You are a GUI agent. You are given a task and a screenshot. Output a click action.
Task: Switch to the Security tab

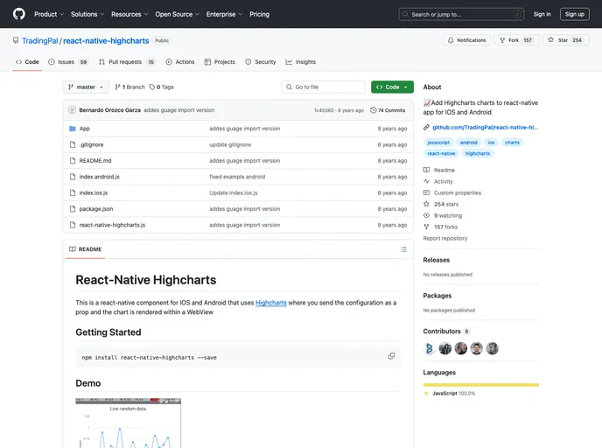(261, 62)
